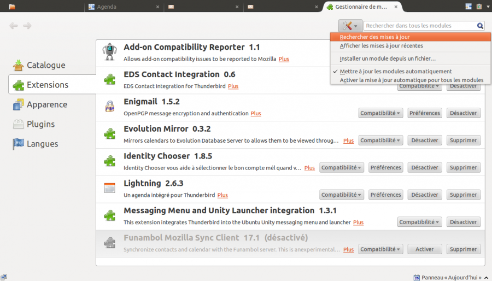This screenshot has height=281, width=492.
Task: Click the Plus link for Enigmail
Action: [x=256, y=114]
